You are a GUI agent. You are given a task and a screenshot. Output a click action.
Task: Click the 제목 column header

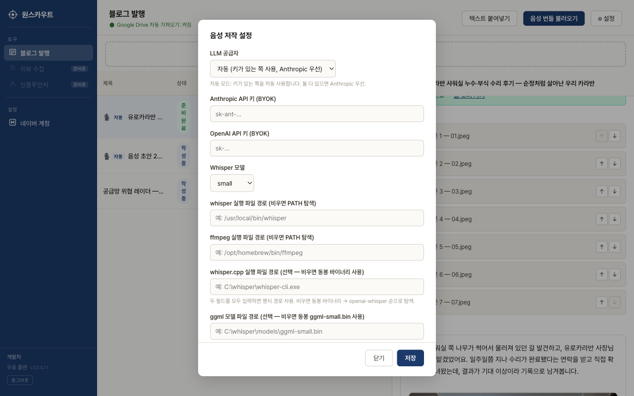point(108,83)
